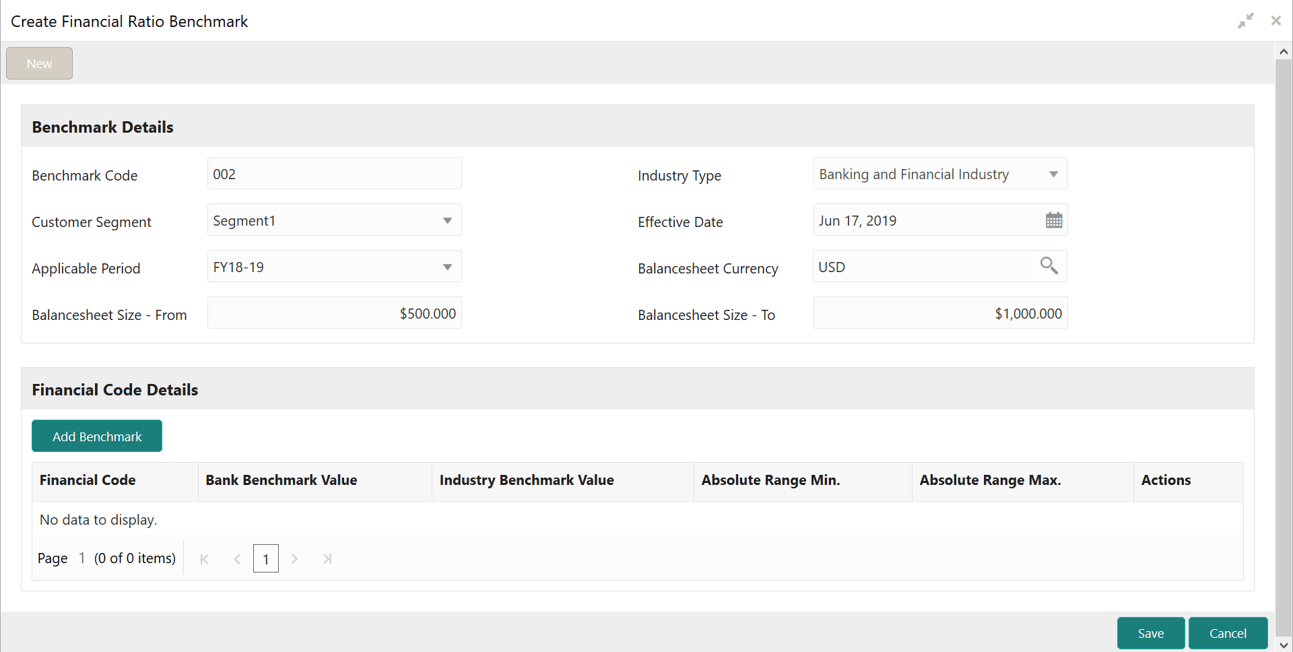The height and width of the screenshot is (652, 1293).
Task: Edit the Balancesheet Size - To field
Action: pyautogui.click(x=940, y=313)
